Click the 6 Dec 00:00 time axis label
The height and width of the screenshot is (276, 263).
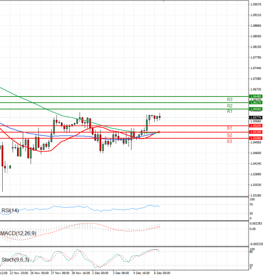[161, 273]
